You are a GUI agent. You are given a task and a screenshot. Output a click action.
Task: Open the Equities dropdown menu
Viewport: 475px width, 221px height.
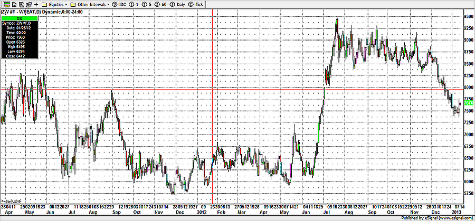pyautogui.click(x=58, y=4)
